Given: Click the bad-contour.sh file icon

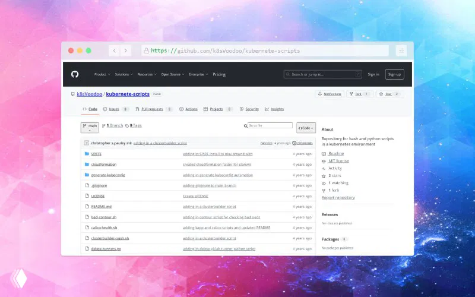Looking at the screenshot, I should [x=87, y=217].
